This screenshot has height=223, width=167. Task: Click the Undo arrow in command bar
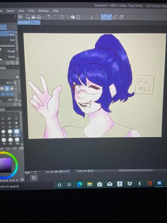click(x=49, y=17)
